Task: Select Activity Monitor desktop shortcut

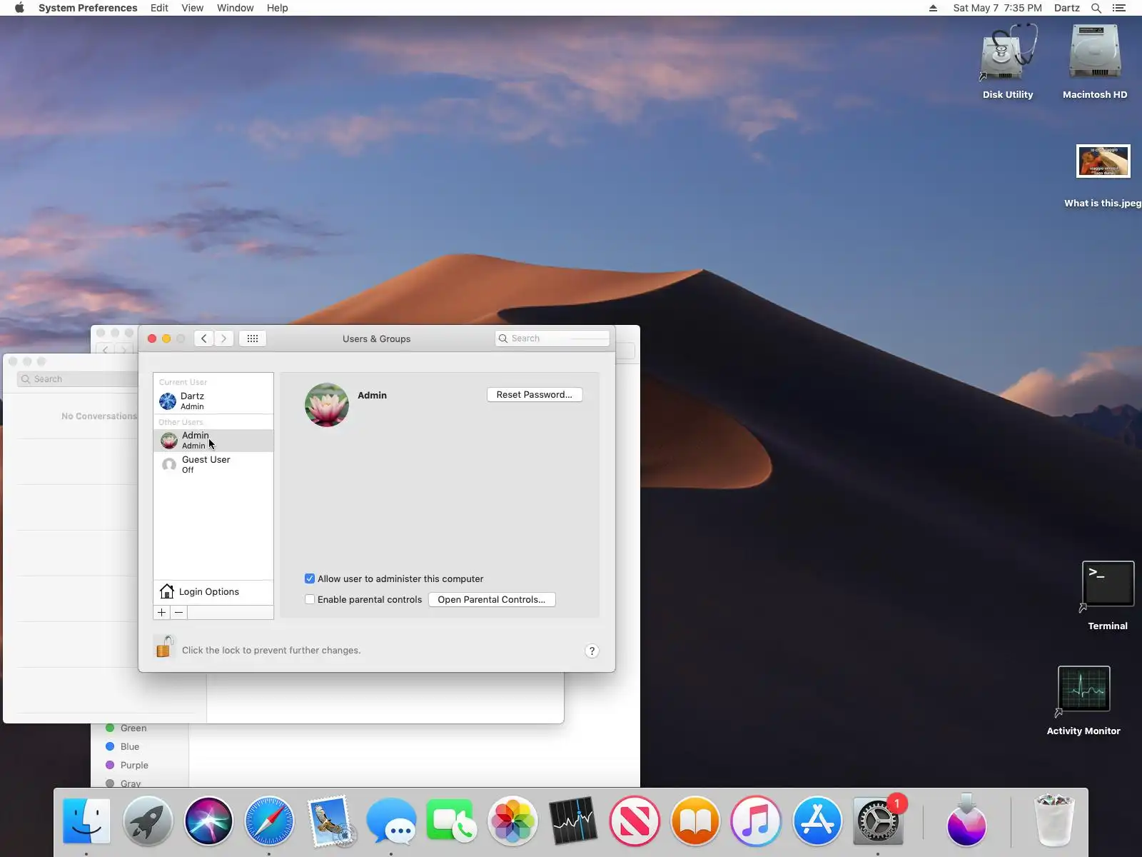Action: click(x=1083, y=701)
